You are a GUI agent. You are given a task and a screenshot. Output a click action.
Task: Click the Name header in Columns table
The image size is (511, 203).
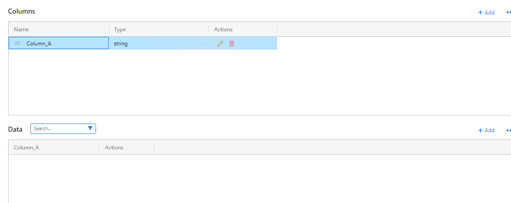[x=21, y=30]
